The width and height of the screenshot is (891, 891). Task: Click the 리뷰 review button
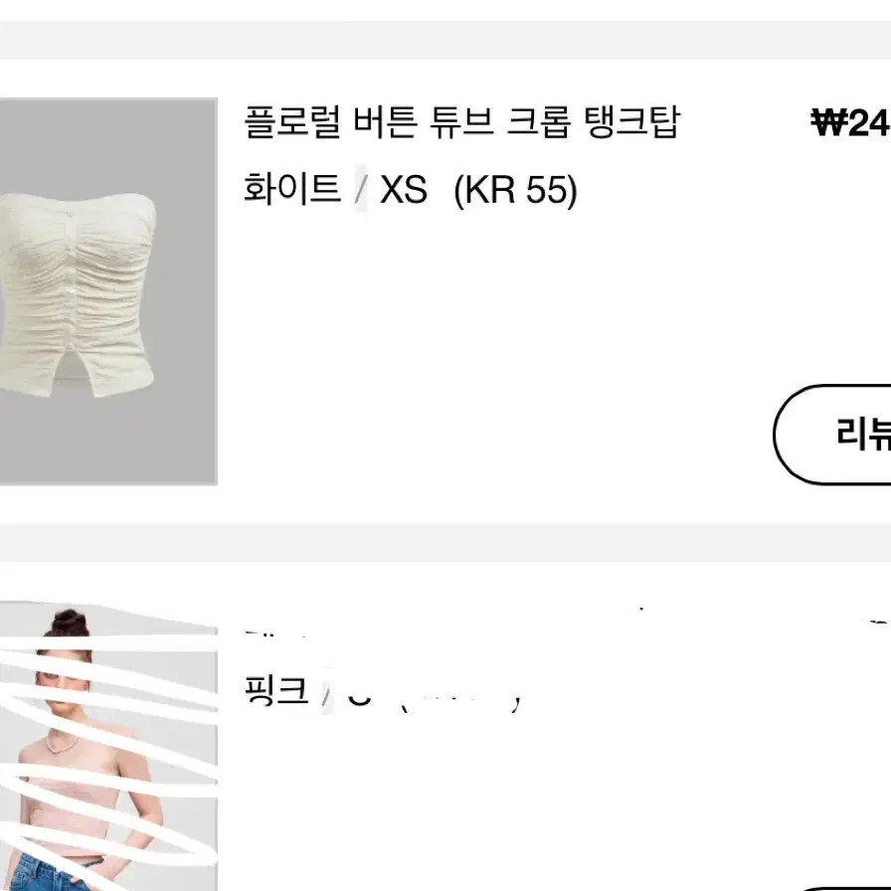click(833, 435)
